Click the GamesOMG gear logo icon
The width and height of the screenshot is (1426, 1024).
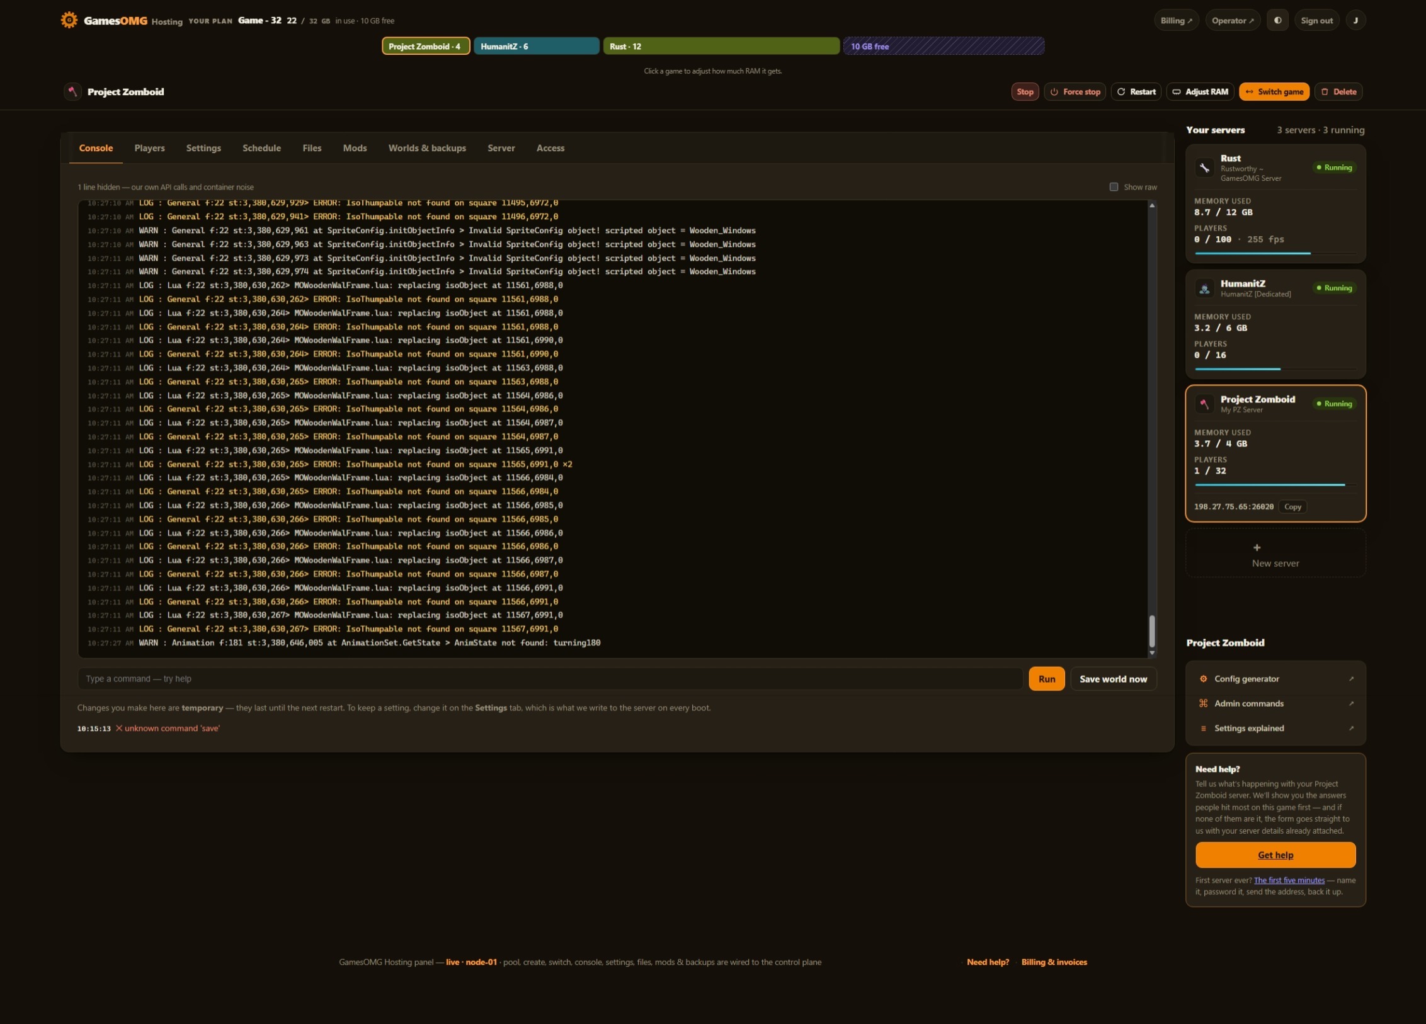pos(69,20)
